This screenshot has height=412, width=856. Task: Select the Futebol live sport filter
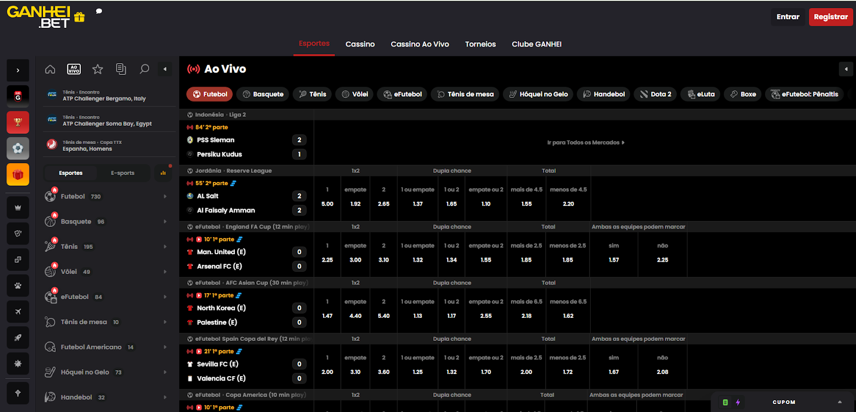[x=210, y=94]
